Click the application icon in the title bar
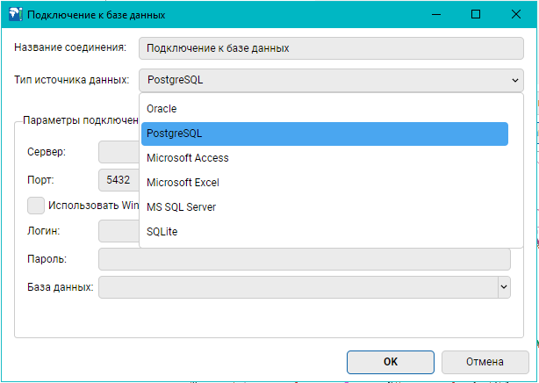Screen dimensions: 539x383 coord(14,15)
